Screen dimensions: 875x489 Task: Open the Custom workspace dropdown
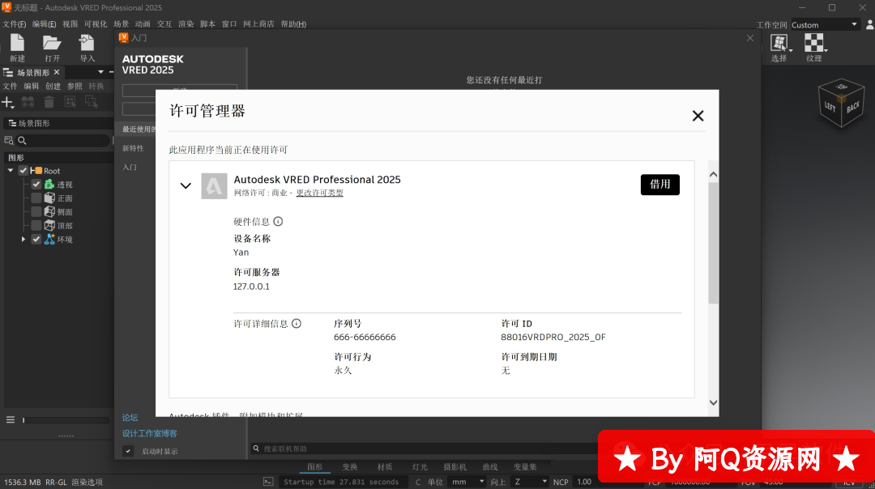825,24
